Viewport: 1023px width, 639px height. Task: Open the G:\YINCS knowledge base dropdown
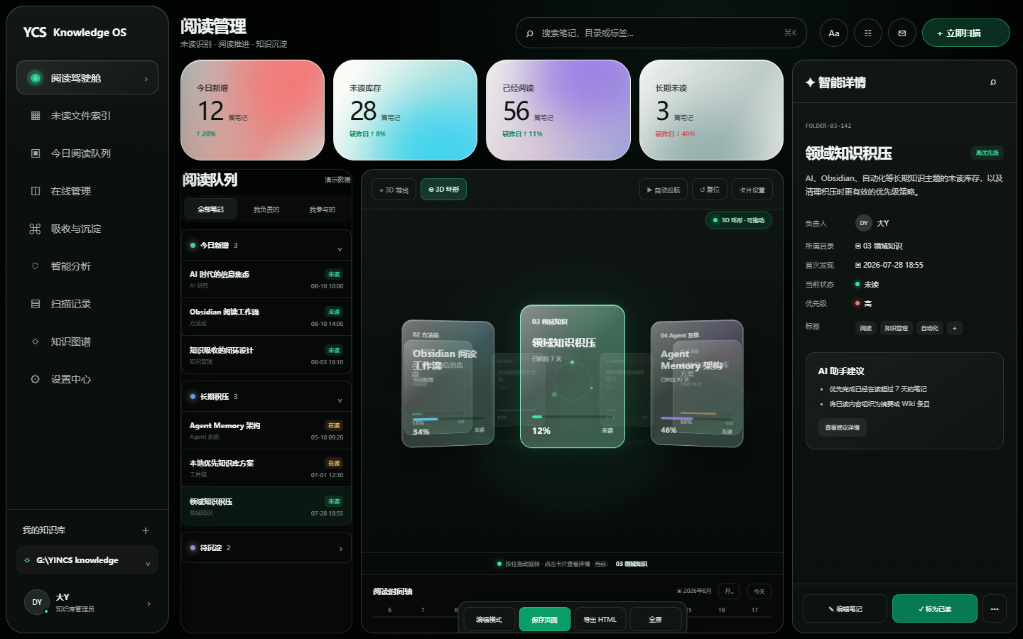tap(87, 560)
